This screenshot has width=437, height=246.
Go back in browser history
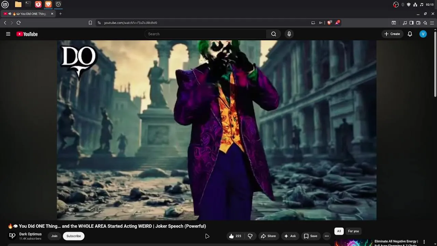(5, 23)
